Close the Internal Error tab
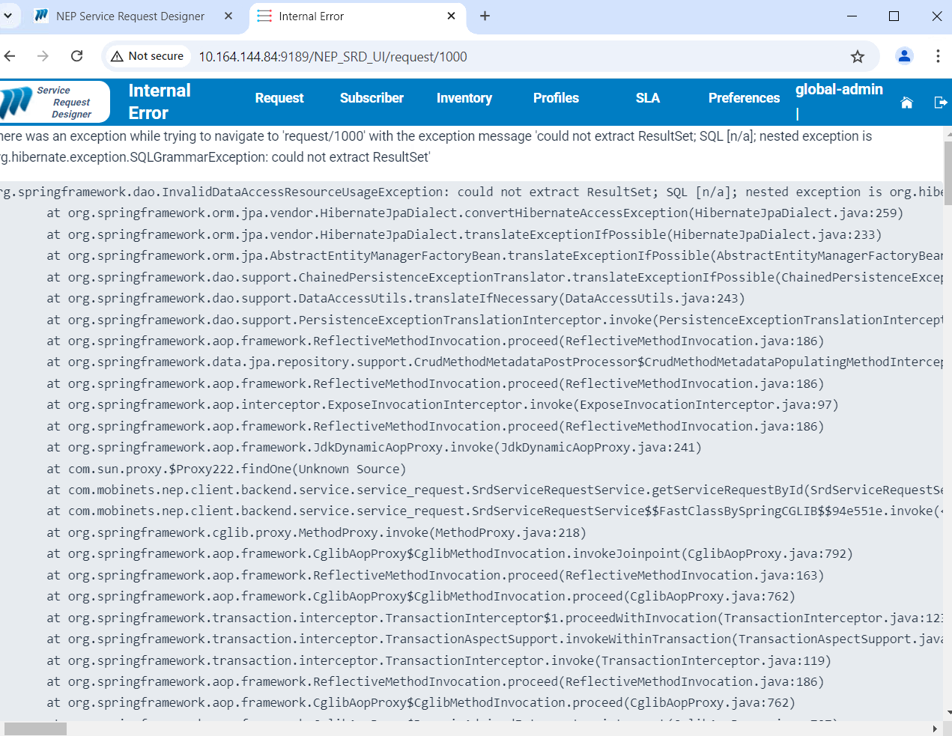The image size is (952, 736). coord(451,16)
